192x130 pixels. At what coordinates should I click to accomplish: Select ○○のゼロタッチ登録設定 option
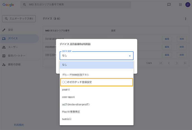coord(96,82)
